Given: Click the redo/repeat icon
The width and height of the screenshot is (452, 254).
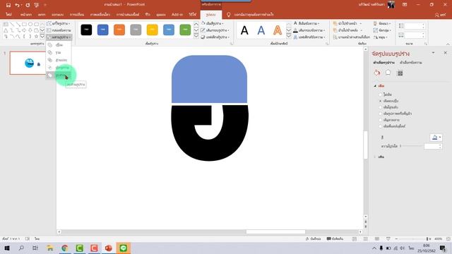Looking at the screenshot, I should click(28, 5).
